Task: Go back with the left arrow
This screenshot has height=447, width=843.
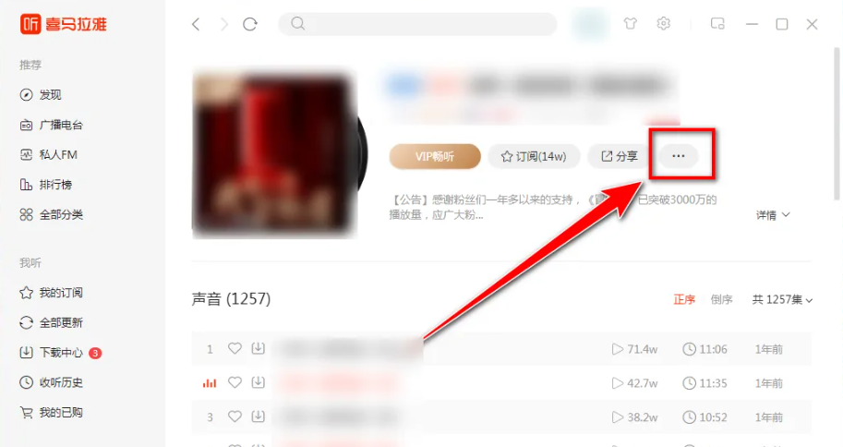Action: 196,24
